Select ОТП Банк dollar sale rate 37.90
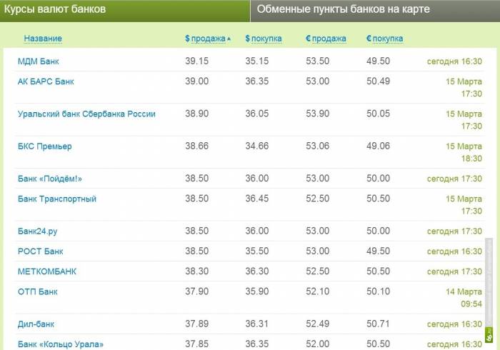The height and width of the screenshot is (350, 500). pyautogui.click(x=196, y=291)
